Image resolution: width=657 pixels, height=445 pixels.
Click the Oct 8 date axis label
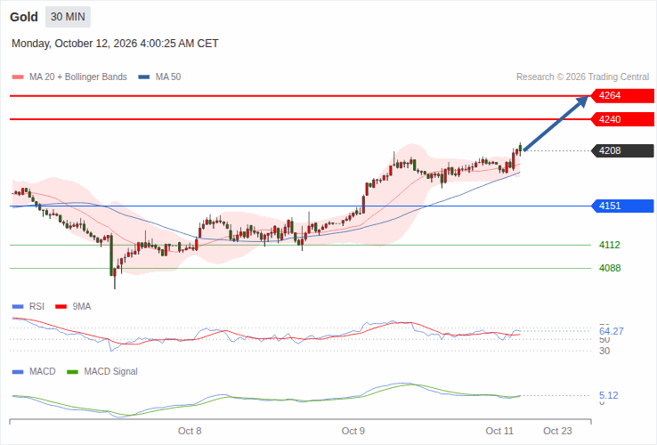click(190, 431)
